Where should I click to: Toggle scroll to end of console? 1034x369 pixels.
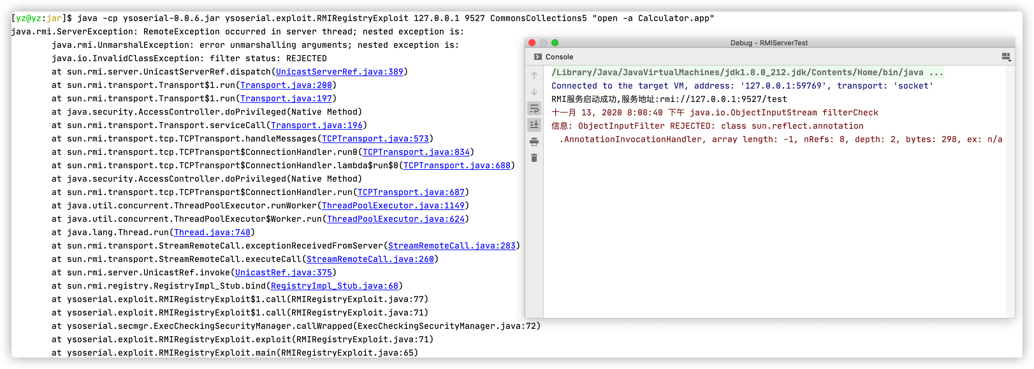[x=534, y=125]
